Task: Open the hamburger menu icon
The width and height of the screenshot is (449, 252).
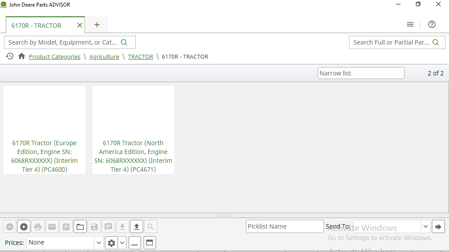Action: pyautogui.click(x=410, y=24)
